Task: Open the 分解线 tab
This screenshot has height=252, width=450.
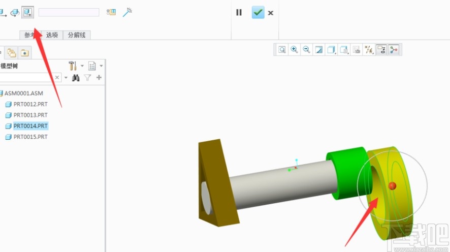Action: coord(77,35)
